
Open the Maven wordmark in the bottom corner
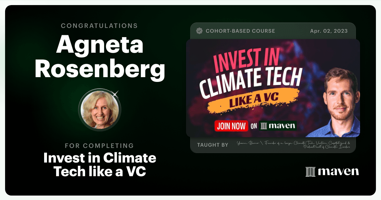pyautogui.click(x=332, y=171)
